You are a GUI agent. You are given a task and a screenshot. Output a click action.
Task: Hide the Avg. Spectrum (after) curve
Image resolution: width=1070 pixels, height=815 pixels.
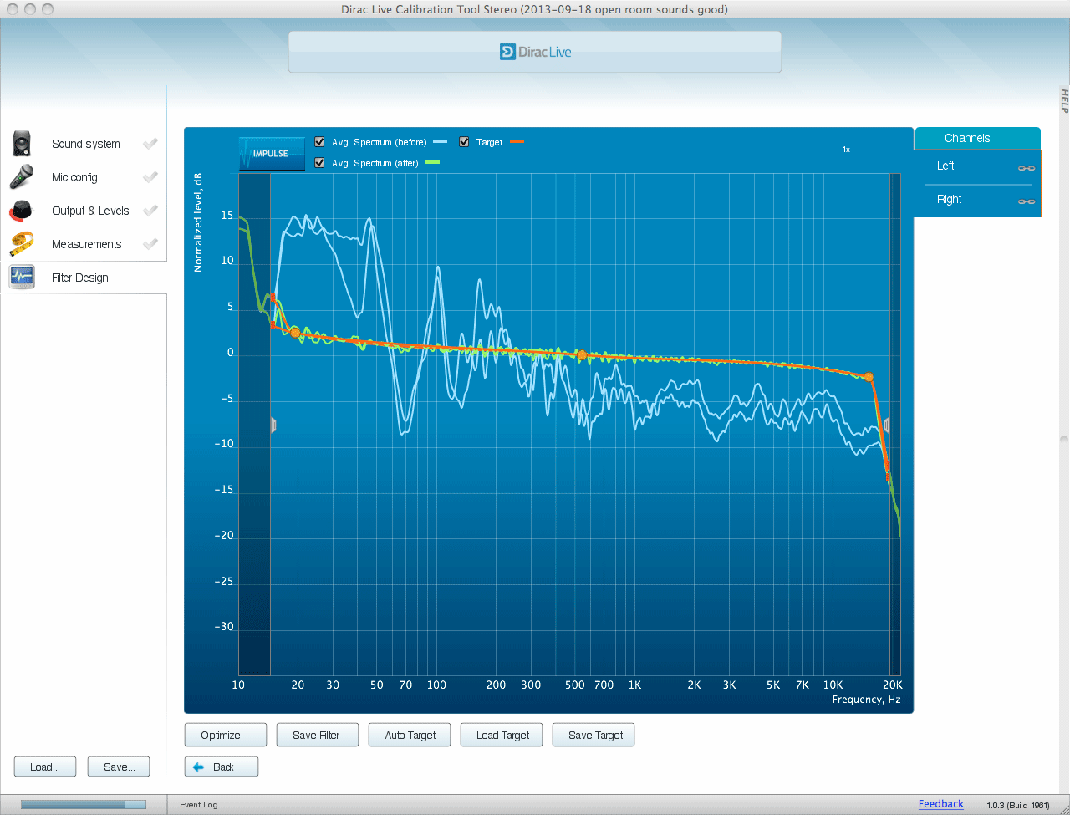(x=319, y=163)
